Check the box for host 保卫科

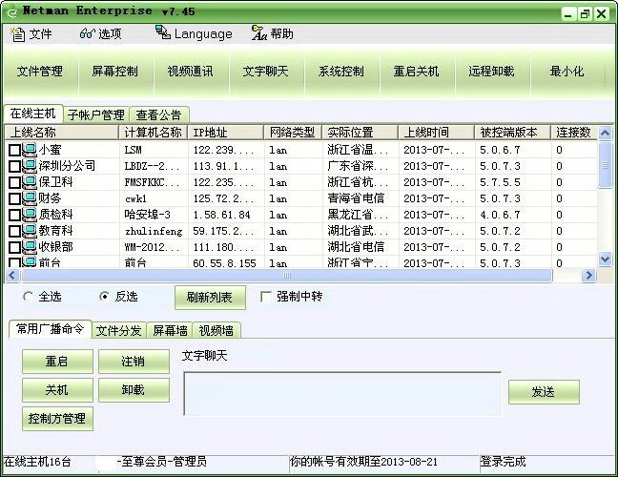(x=14, y=182)
